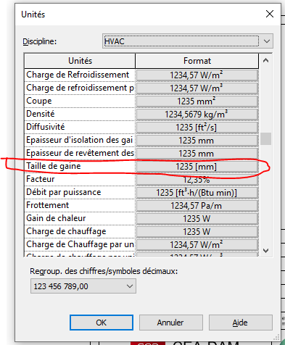Select the Diffusivité row label
Image resolution: width=285 pixels, height=345 pixels.
(x=80, y=127)
